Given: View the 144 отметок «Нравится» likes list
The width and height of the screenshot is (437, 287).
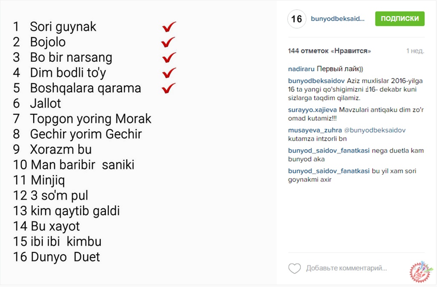Looking at the screenshot, I should coord(329,51).
